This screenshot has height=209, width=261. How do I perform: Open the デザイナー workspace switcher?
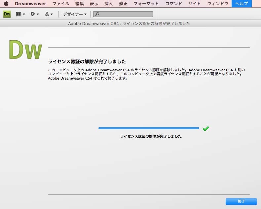(75, 14)
